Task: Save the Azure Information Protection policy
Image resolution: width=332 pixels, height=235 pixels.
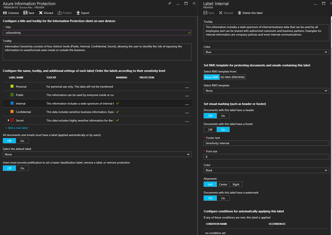Action: (x=25, y=13)
